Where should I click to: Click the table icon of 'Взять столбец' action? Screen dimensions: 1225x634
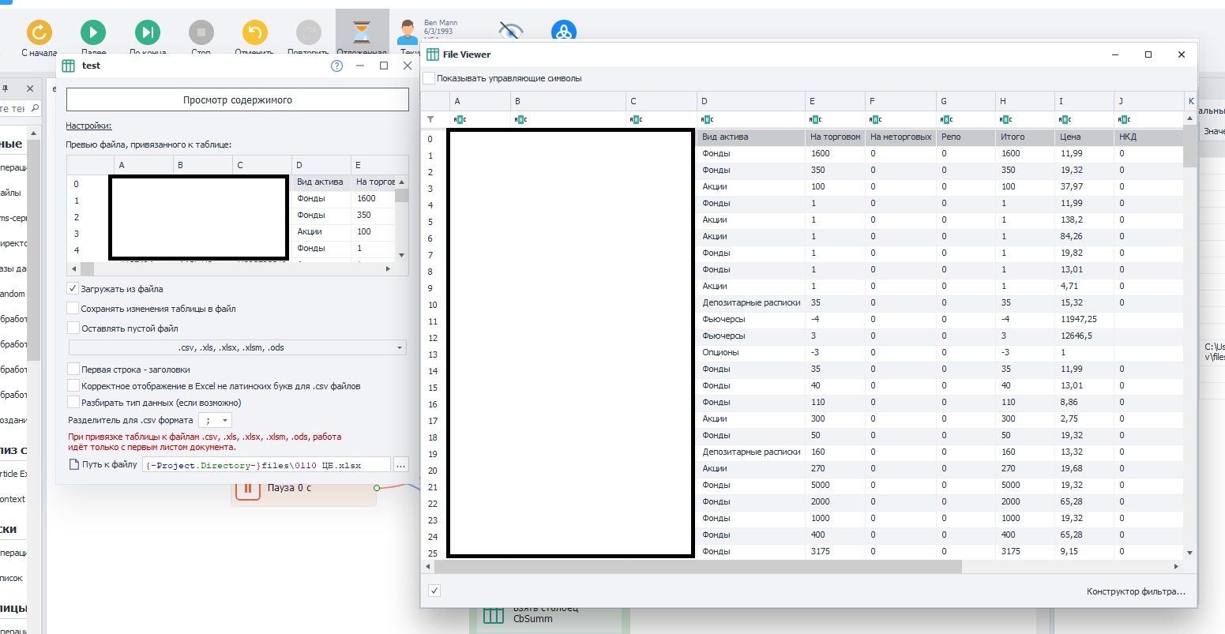point(493,615)
